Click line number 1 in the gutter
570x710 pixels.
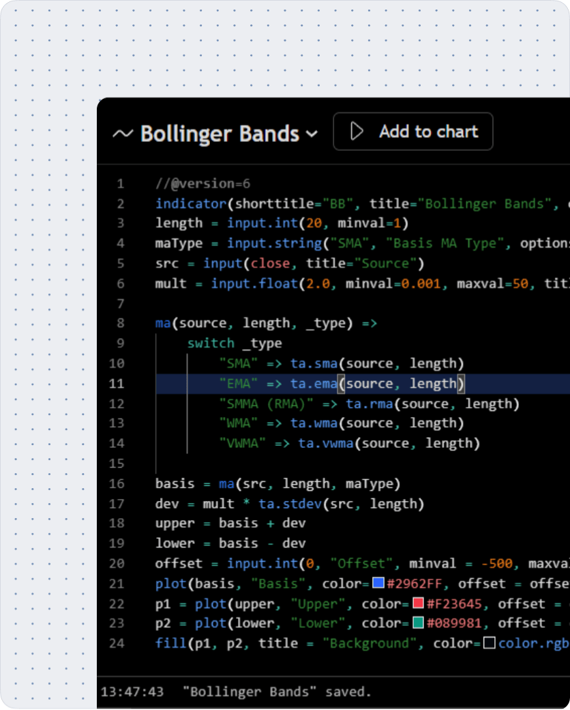point(120,184)
